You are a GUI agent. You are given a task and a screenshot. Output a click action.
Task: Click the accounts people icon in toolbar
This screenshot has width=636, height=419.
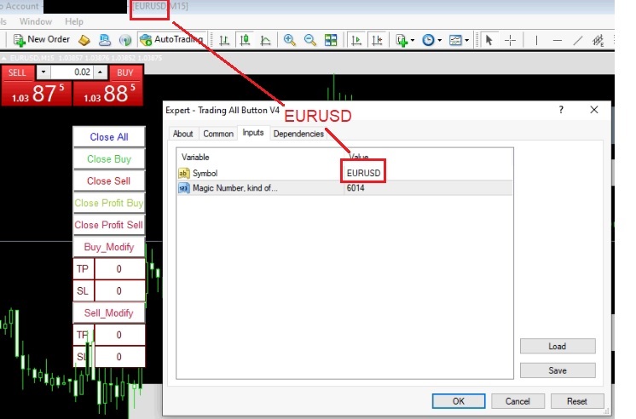[105, 40]
